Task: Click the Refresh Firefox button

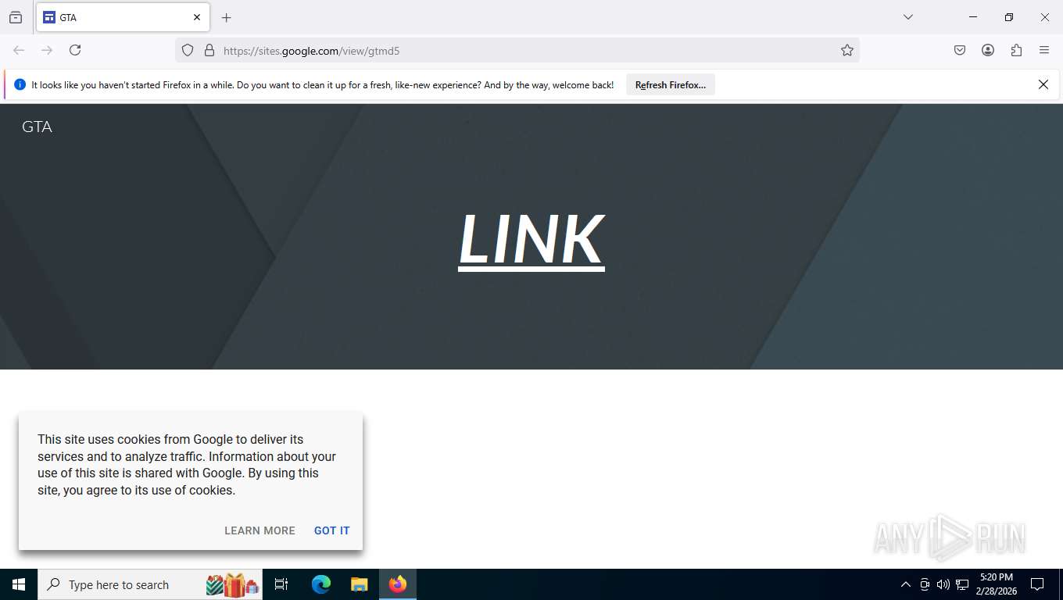Action: pos(671,85)
